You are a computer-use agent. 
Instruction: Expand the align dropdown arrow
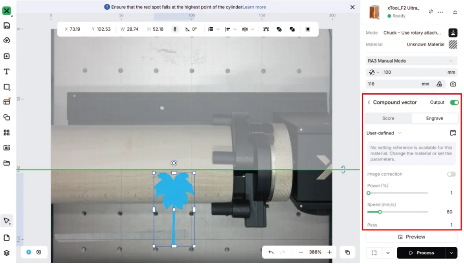click(235, 29)
